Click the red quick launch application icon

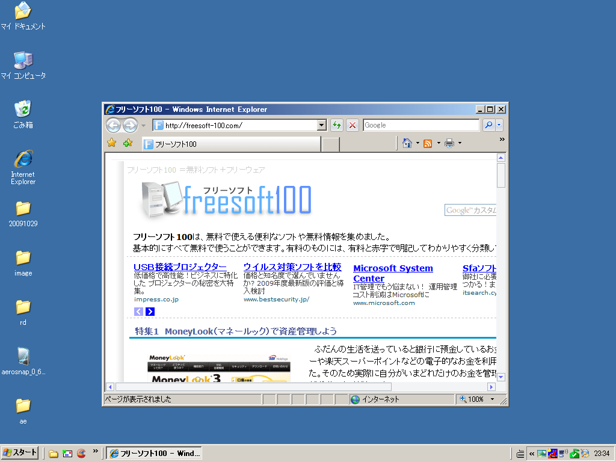click(81, 454)
